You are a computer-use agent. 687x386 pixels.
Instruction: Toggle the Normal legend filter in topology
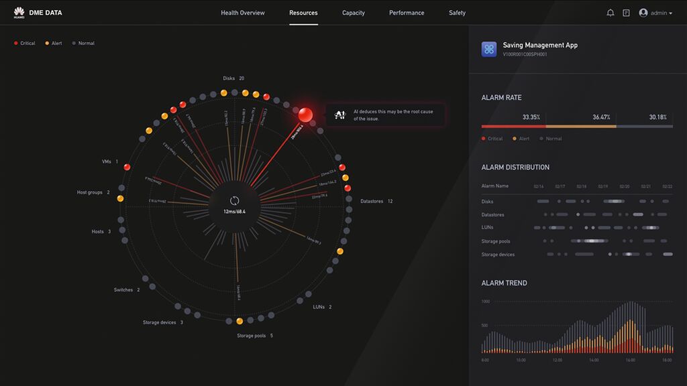[x=83, y=44]
